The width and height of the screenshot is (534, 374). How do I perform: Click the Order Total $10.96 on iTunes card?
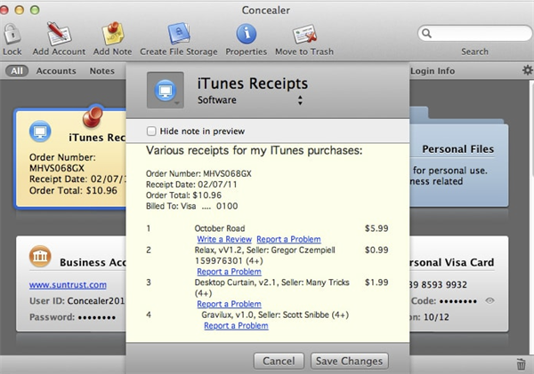[73, 190]
